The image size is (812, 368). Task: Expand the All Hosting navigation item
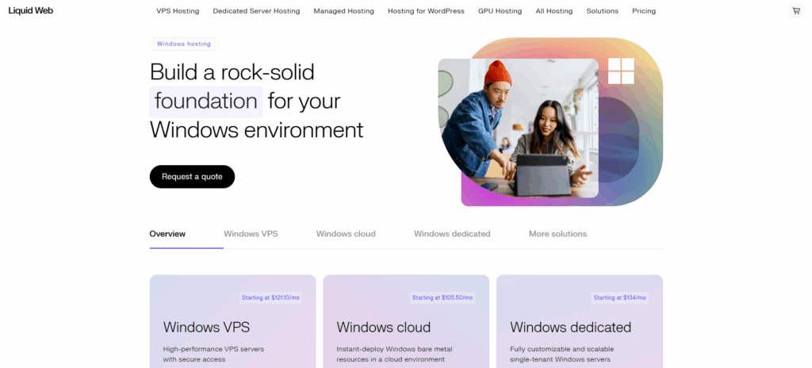tap(554, 11)
